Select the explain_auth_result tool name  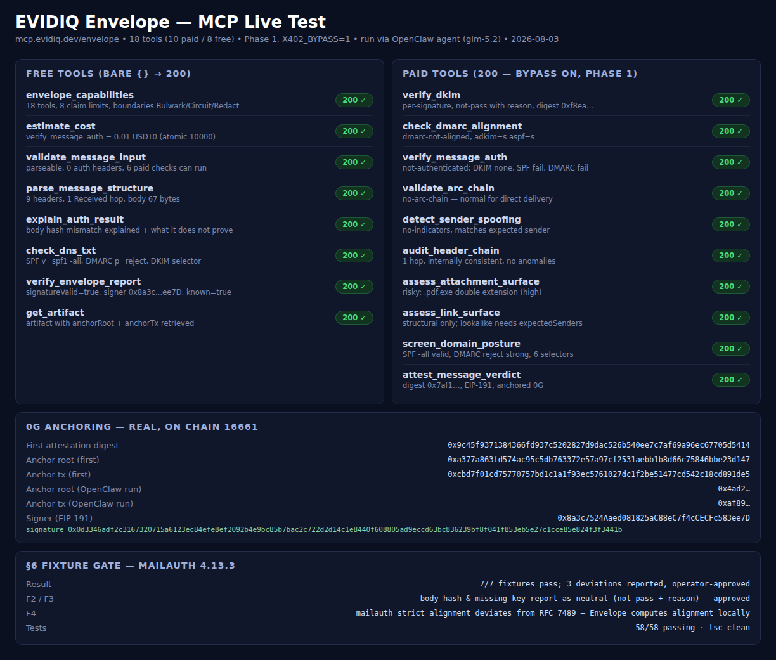[x=75, y=219]
